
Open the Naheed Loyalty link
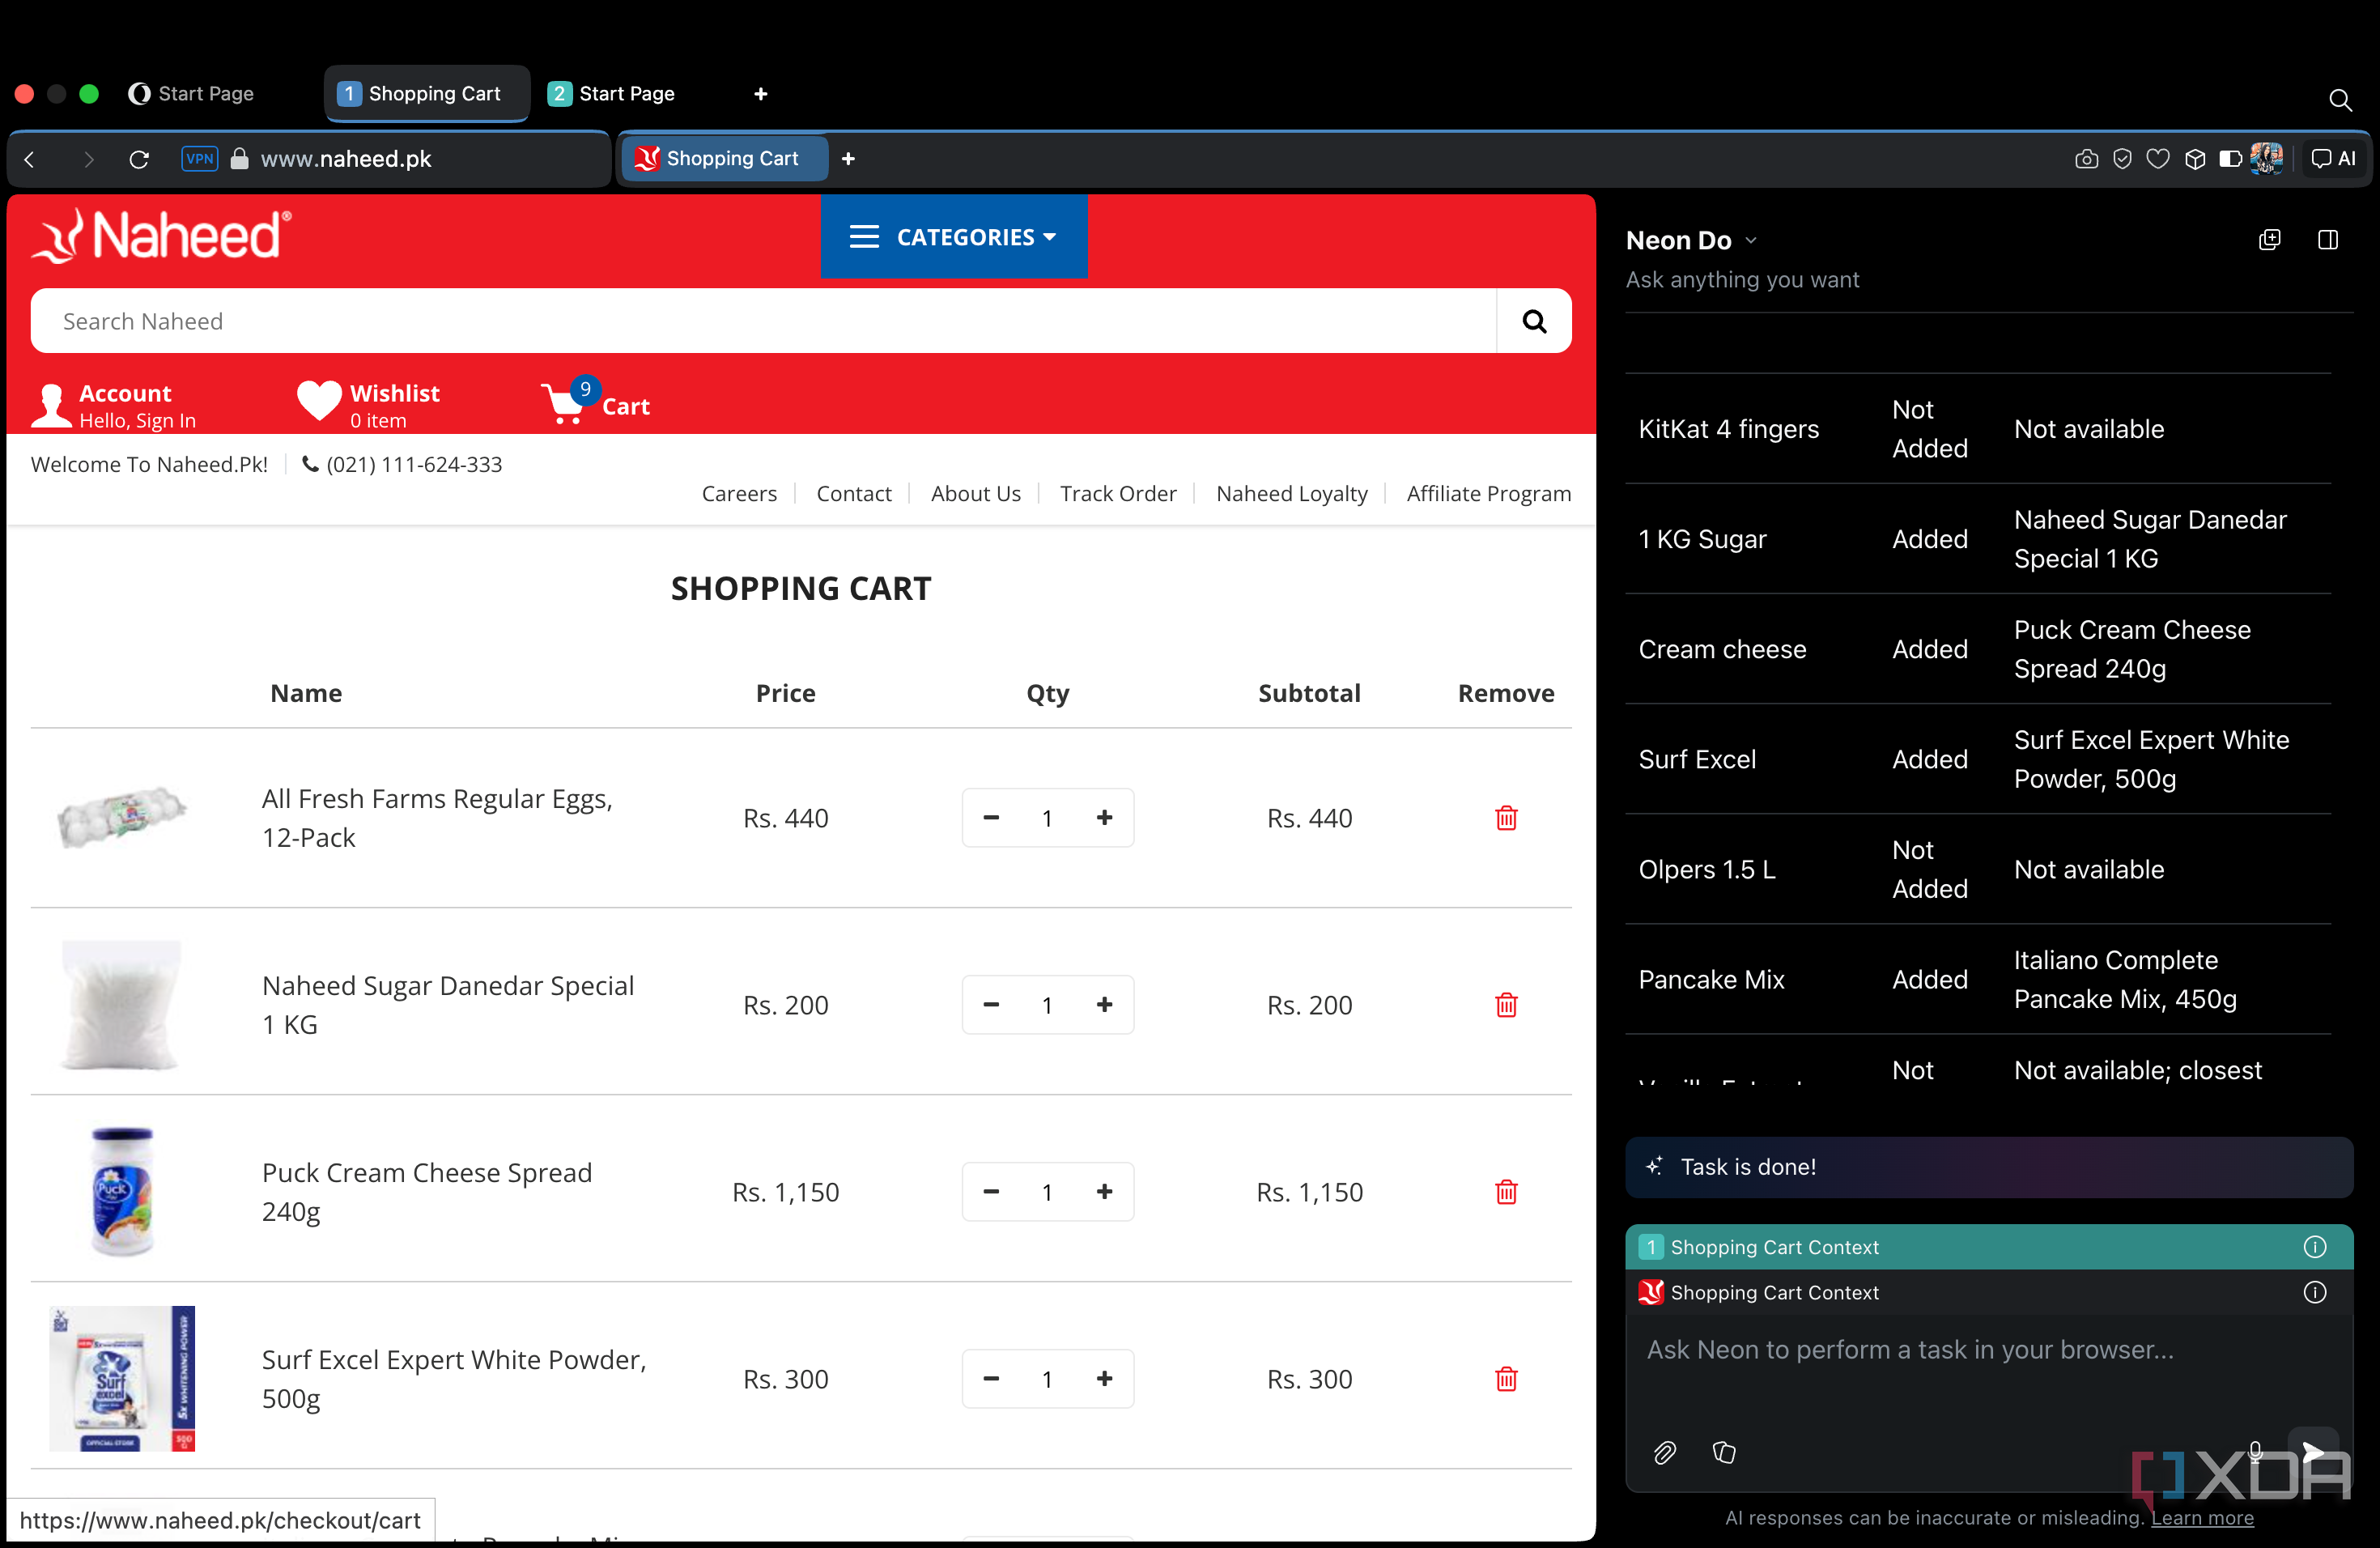click(x=1291, y=494)
